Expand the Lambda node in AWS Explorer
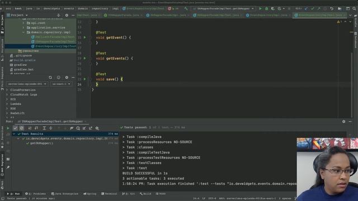358x201 pixels. (x=7, y=104)
